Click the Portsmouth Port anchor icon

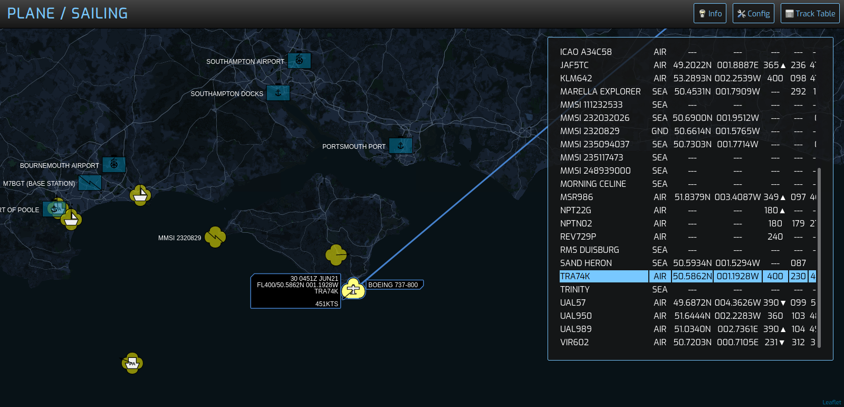tap(400, 146)
